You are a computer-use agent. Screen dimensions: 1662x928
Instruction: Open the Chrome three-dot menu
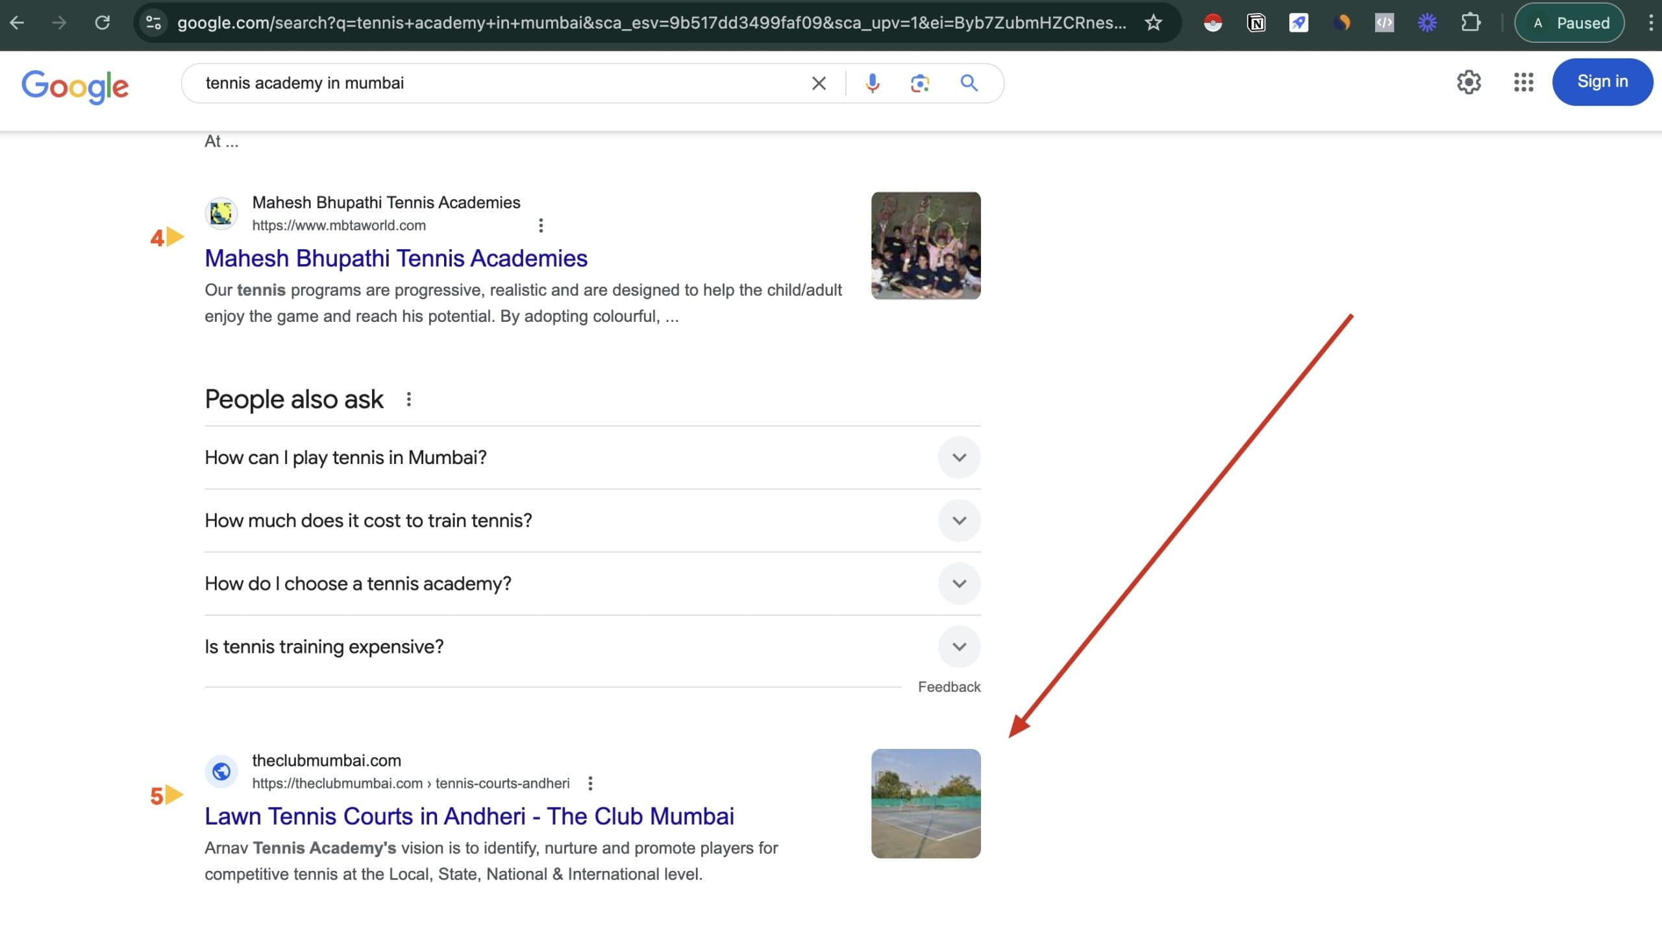click(x=1650, y=23)
